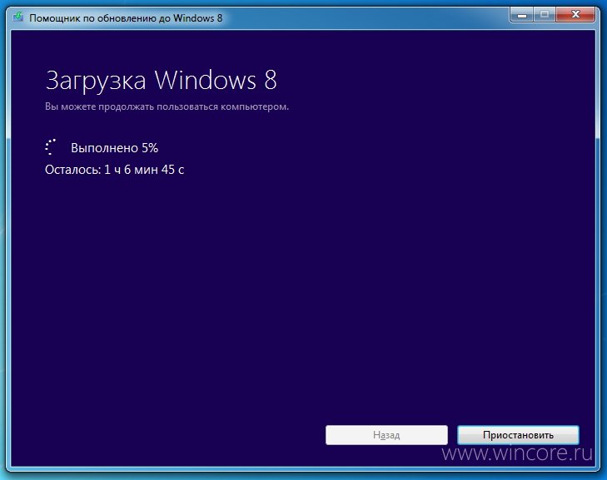Click the spinning progress indicator next to Выполнено 5%
Screen dimensions: 607x480
click(50, 147)
